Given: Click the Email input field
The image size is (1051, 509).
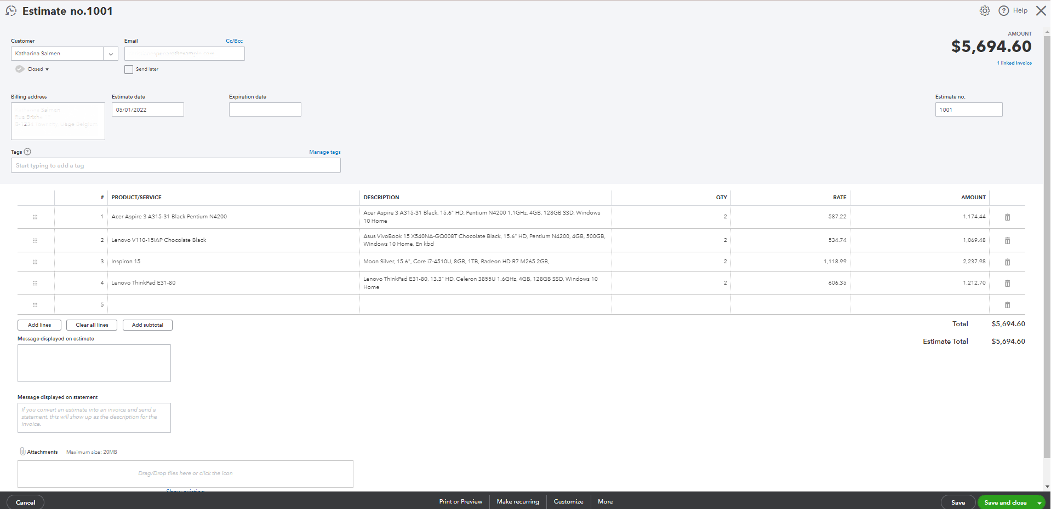Looking at the screenshot, I should 184,54.
